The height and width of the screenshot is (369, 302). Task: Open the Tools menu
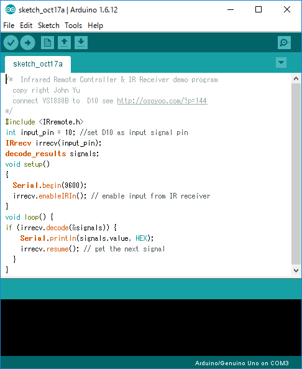point(73,26)
